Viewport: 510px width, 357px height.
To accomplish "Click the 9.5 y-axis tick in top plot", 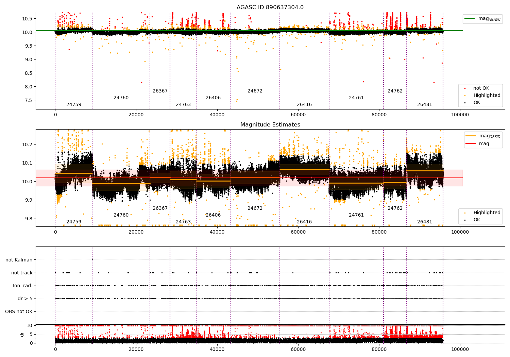I will pyautogui.click(x=29, y=46).
